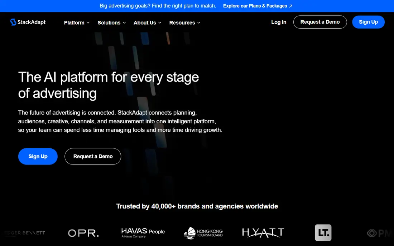The width and height of the screenshot is (394, 246).
Task: Open Explore our Plans & Packages link
Action: point(258,6)
